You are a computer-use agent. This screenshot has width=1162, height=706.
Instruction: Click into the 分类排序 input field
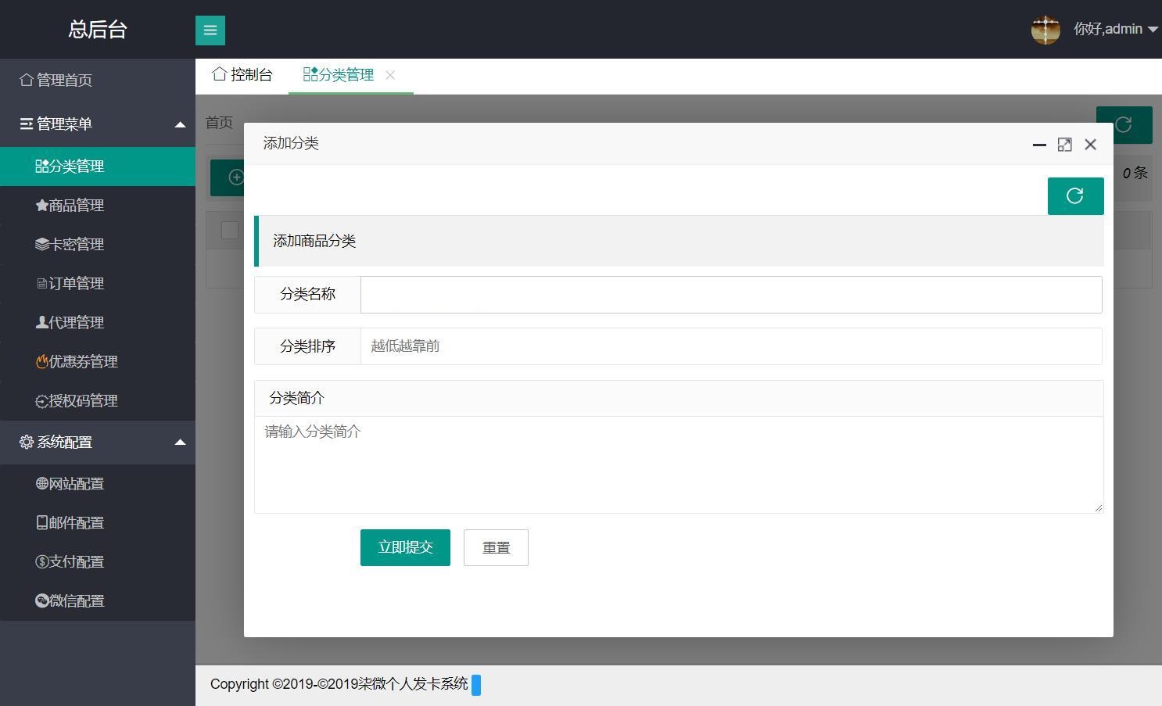730,346
